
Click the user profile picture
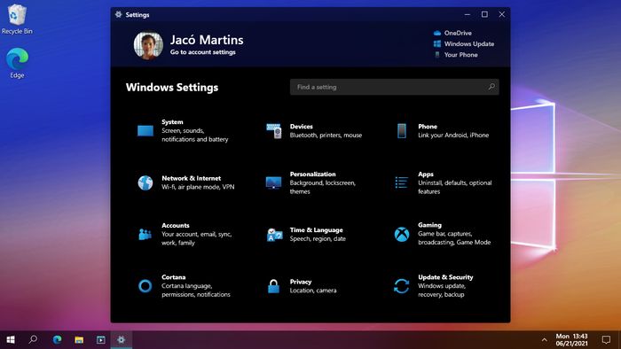pos(148,45)
